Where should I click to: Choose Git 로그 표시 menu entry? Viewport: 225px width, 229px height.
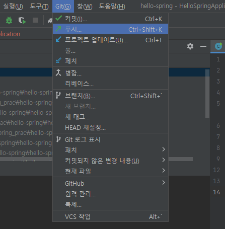click(x=110, y=139)
